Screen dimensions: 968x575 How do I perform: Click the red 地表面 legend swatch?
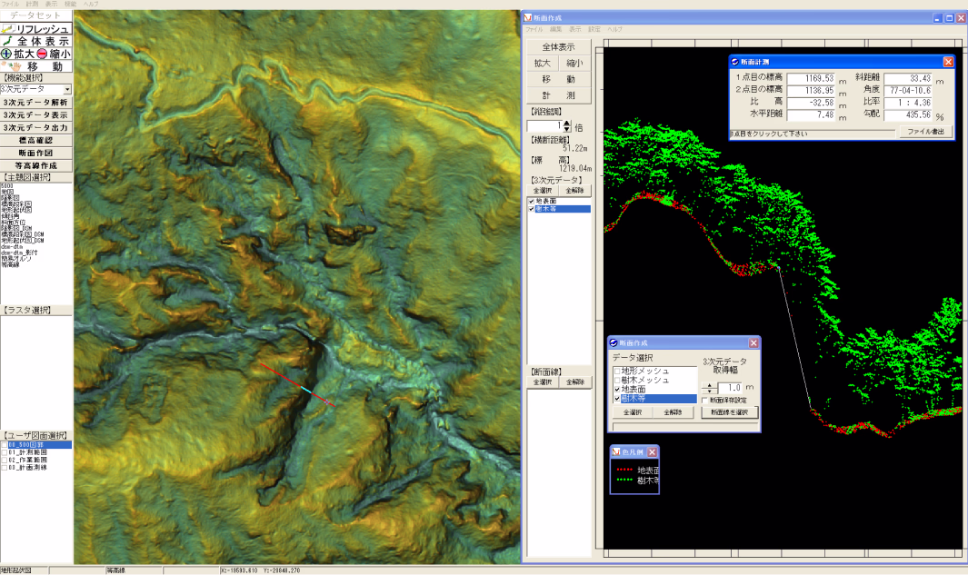pyautogui.click(x=623, y=471)
